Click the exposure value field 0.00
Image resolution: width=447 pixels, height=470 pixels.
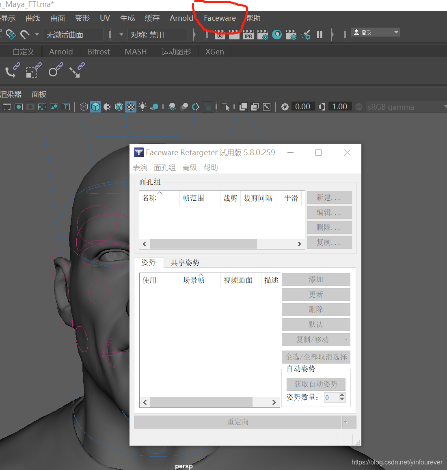point(302,107)
